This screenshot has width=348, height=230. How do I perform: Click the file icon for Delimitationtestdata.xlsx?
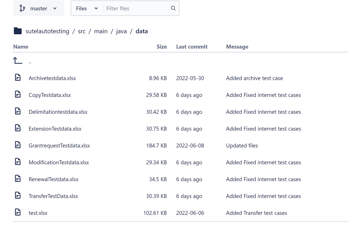[x=18, y=111]
